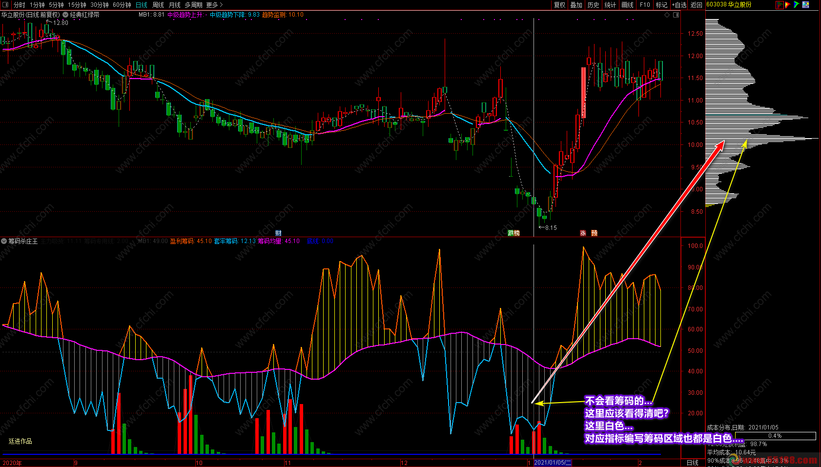This screenshot has height=467, width=821.
Task: Click the 返回 back button
Action: click(x=697, y=5)
